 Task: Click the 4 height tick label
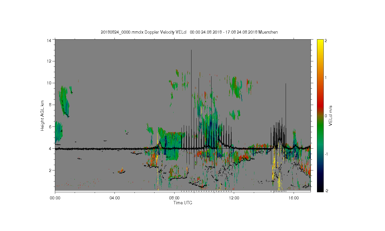point(50,148)
